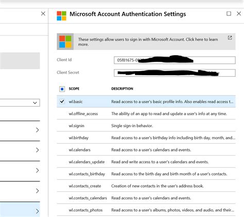Click the grey highlighted box in left blade
Screen dimensions: 244x217
[x=20, y=61]
